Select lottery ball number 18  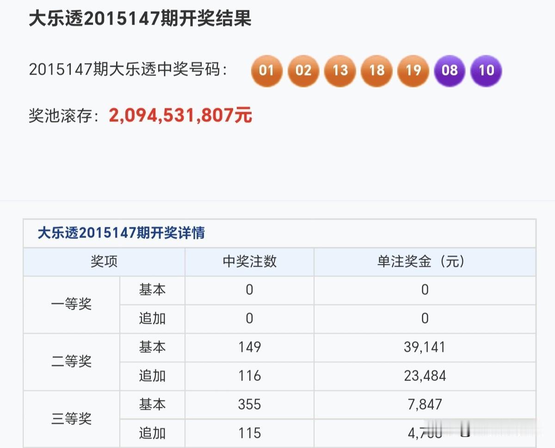tap(376, 71)
